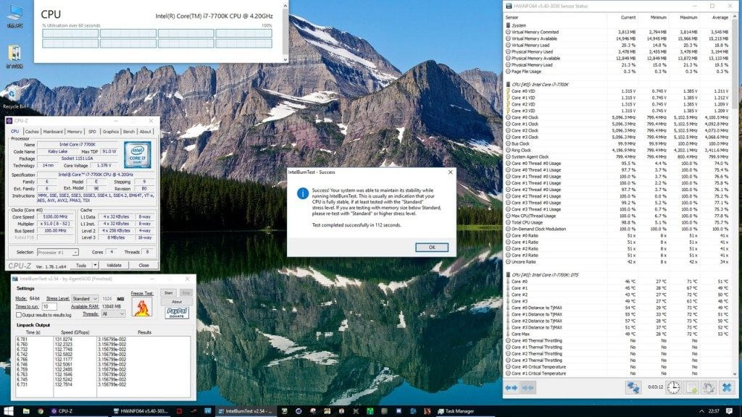Enable Output results to results log checkbox

click(x=18, y=315)
